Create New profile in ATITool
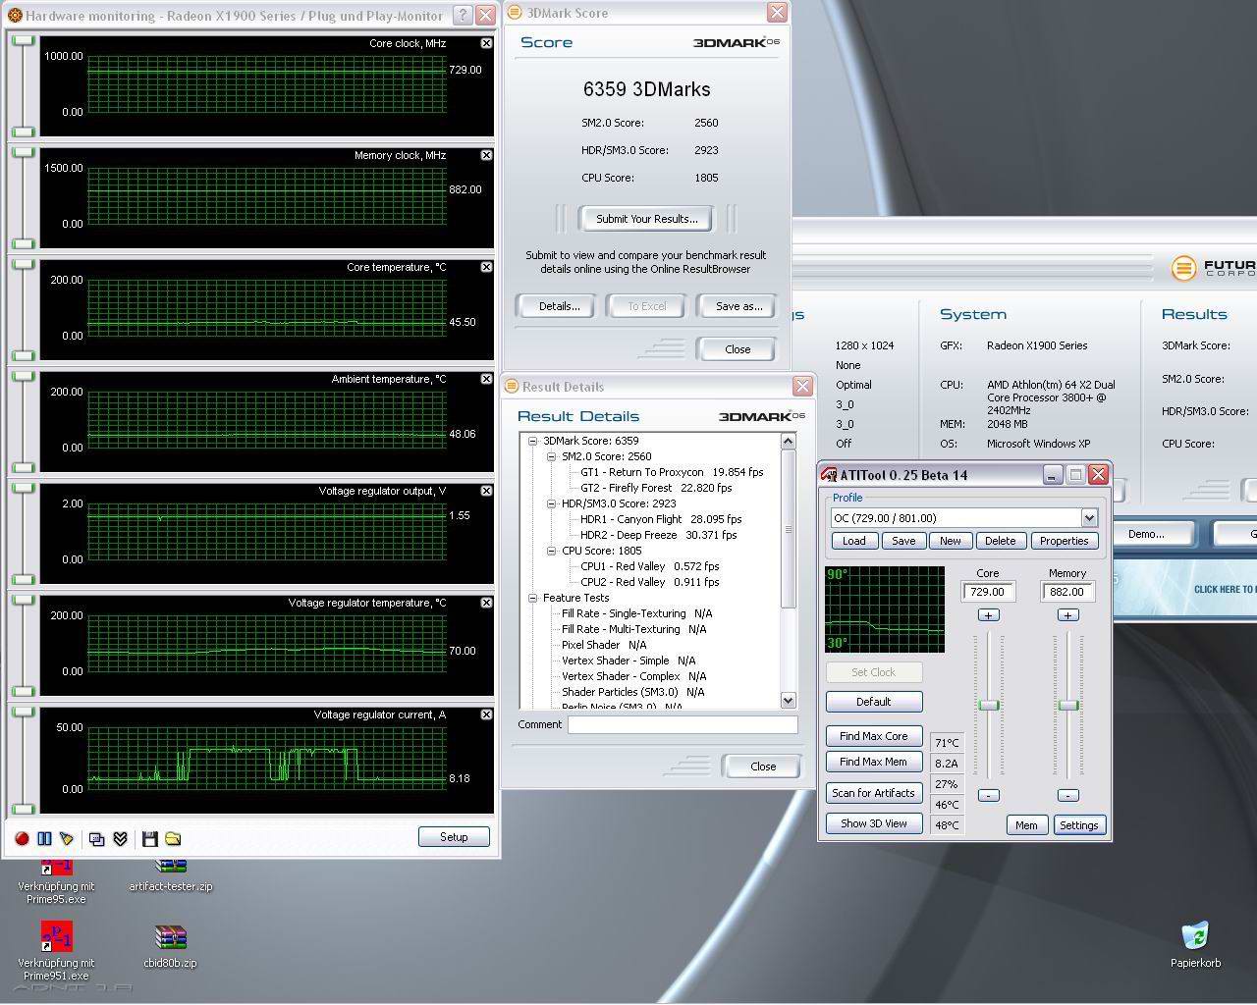Viewport: 1257px width, 1005px height. pyautogui.click(x=951, y=541)
